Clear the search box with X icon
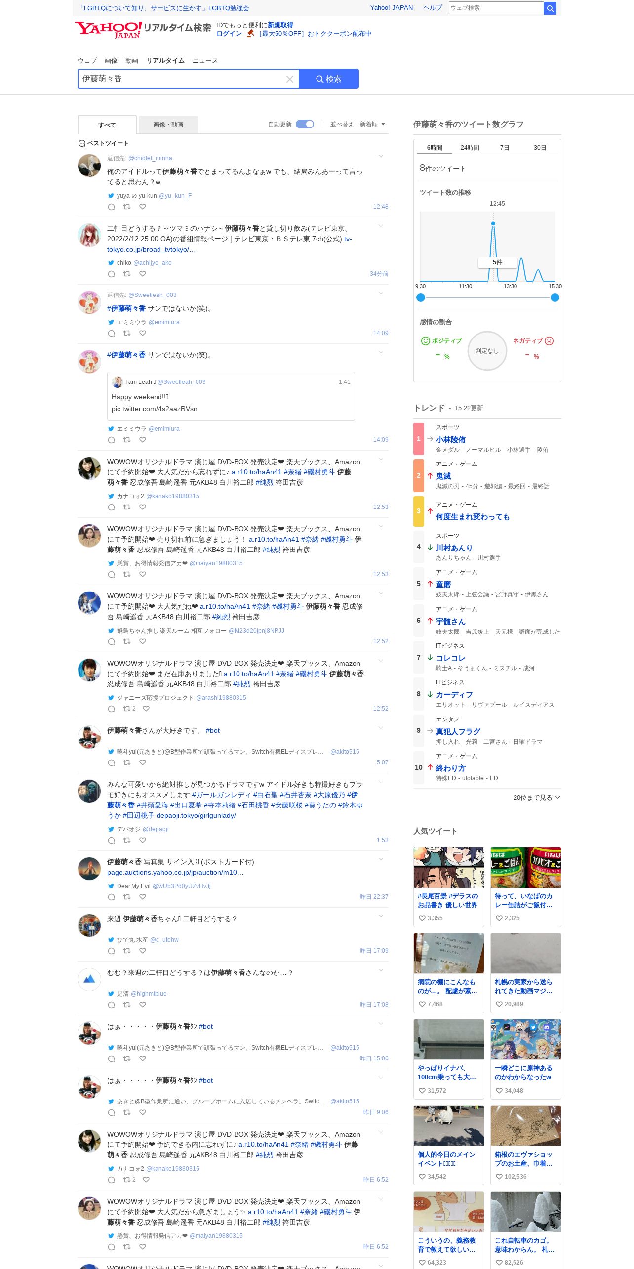Screen dimensions: 634x1269 (290, 79)
